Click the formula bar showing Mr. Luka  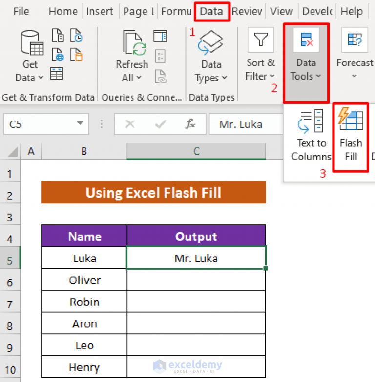246,124
